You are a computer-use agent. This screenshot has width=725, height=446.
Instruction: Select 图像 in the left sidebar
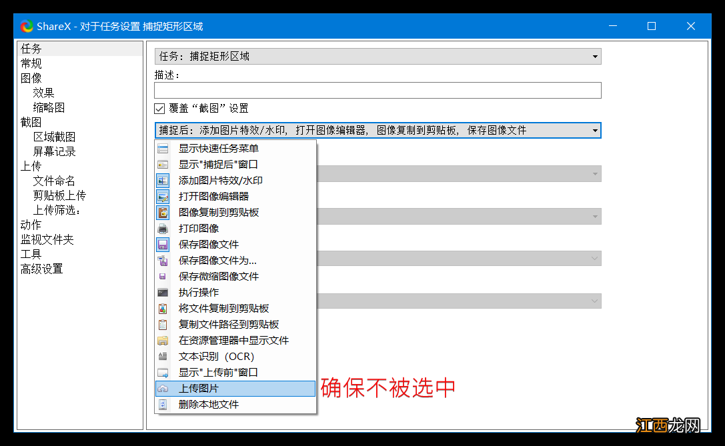(31, 78)
